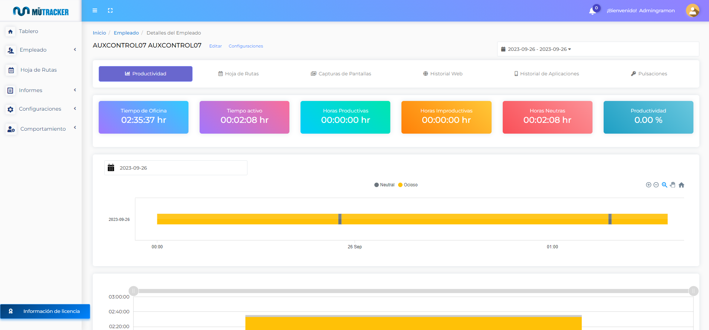Open the date range dropdown

click(597, 49)
